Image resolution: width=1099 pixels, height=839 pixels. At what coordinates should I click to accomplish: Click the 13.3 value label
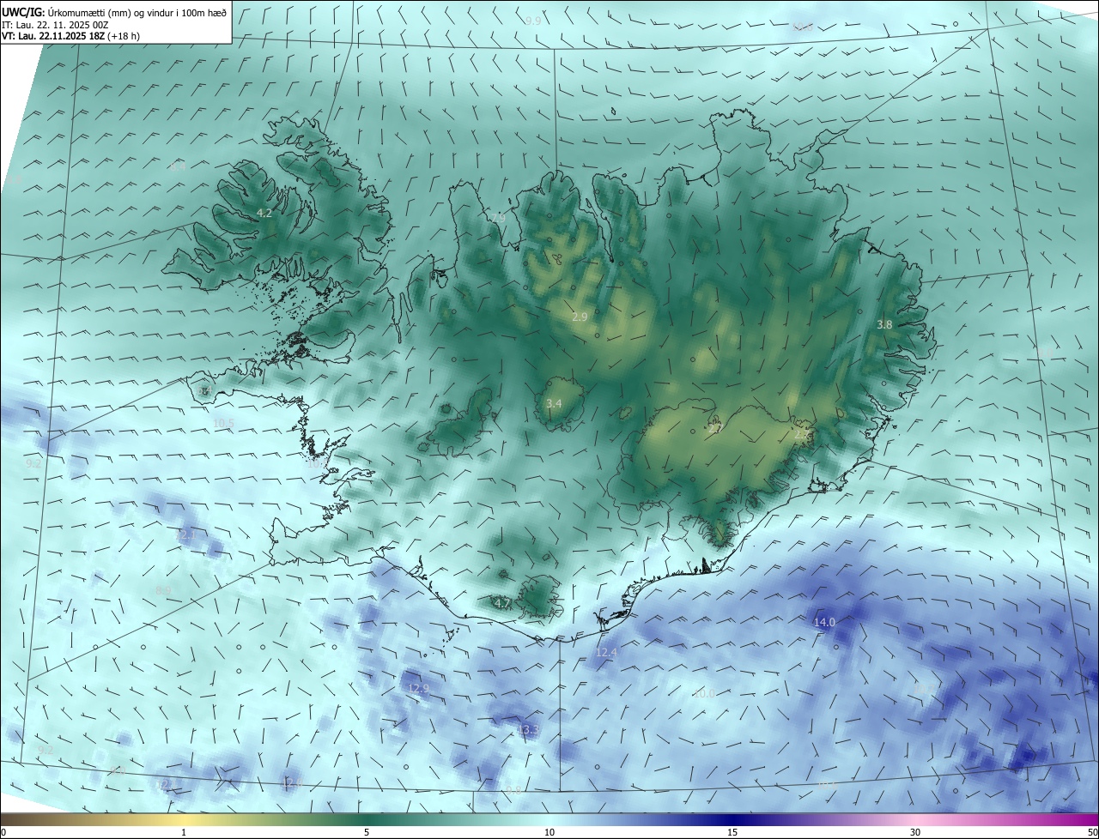coord(529,729)
